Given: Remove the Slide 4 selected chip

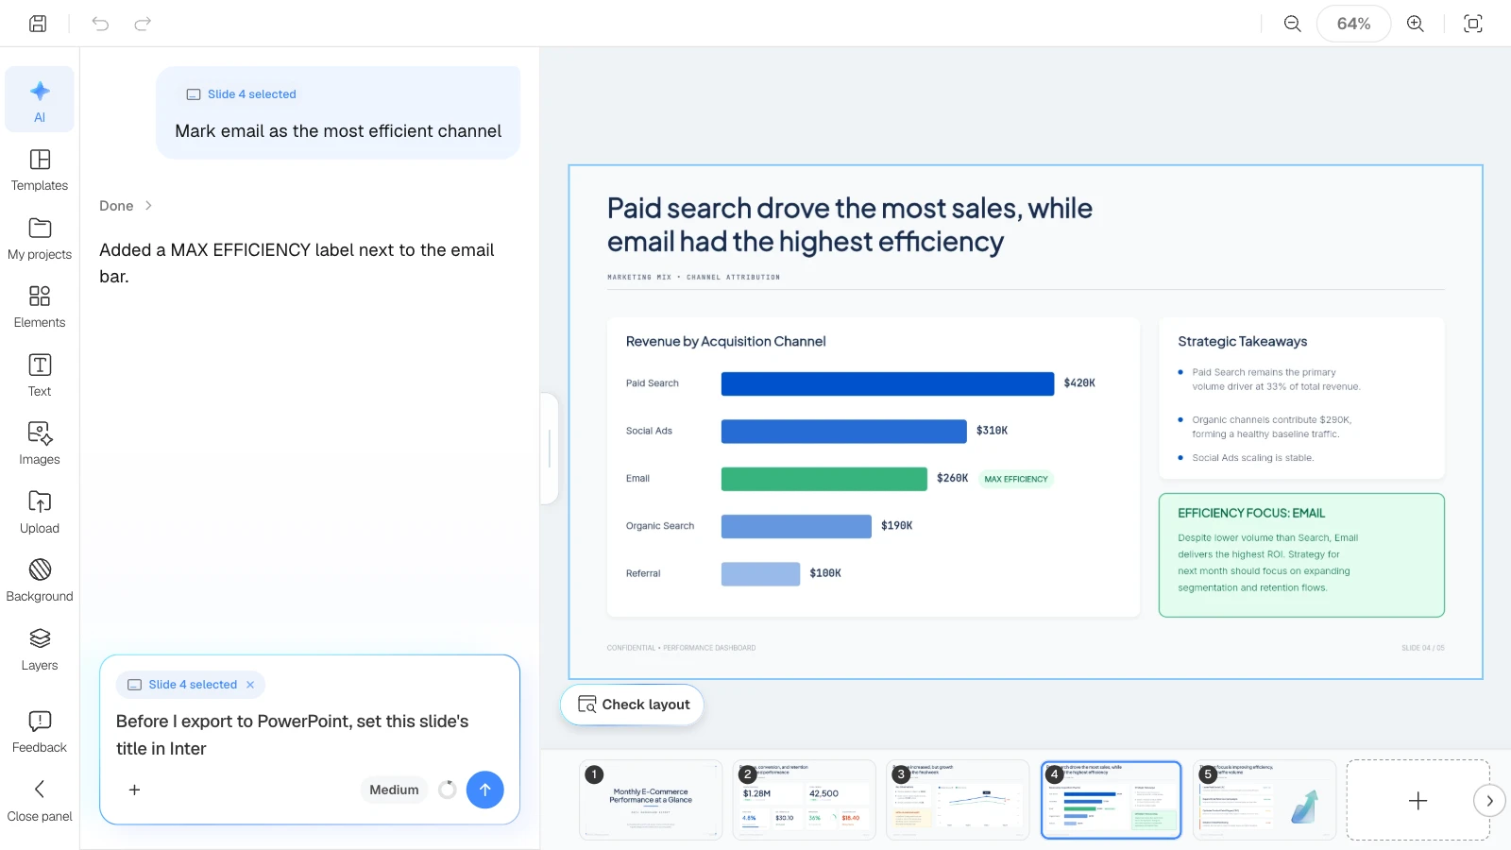Looking at the screenshot, I should tap(250, 685).
